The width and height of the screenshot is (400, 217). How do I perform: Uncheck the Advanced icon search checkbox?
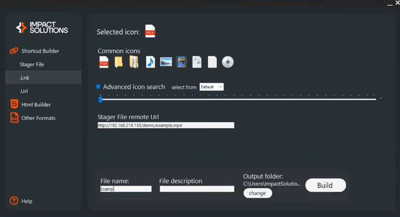tap(98, 87)
